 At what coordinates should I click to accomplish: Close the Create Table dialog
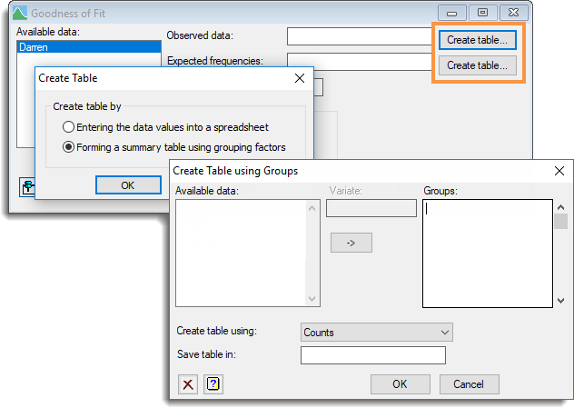tap(300, 78)
